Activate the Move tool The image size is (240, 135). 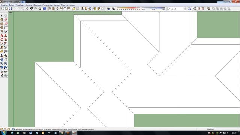(2, 36)
